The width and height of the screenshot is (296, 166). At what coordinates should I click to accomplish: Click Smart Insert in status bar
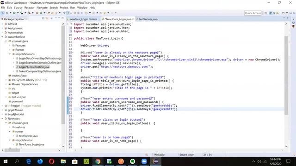click(187, 155)
